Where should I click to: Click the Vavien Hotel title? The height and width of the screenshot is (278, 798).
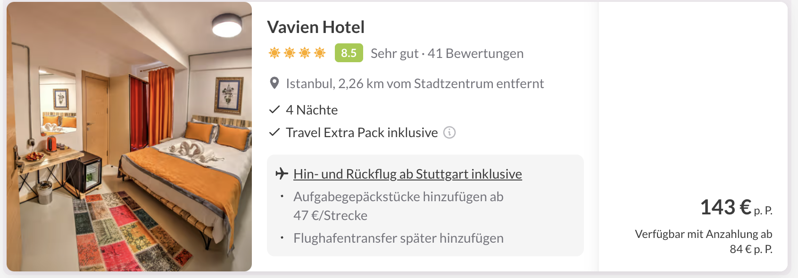[x=316, y=27]
